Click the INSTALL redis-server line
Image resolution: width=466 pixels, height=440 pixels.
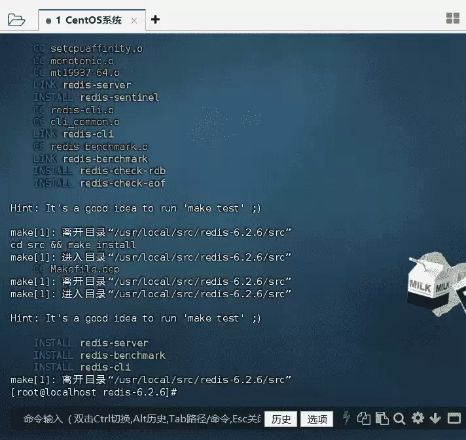90,343
